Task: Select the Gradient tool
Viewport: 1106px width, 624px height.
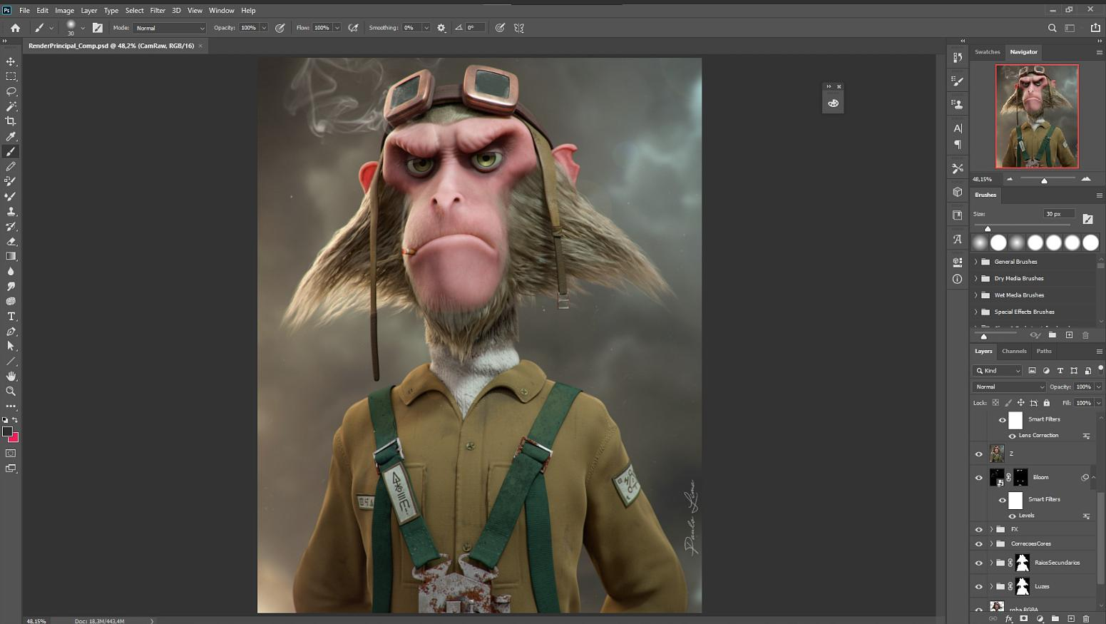Action: coord(11,256)
